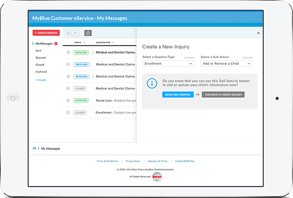Click the refresh icon in the toolbar
The image size is (293, 198).
click(88, 33)
